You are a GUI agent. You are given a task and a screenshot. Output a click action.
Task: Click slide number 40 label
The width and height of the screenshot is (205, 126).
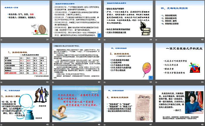pyautogui.click(x=202, y=39)
